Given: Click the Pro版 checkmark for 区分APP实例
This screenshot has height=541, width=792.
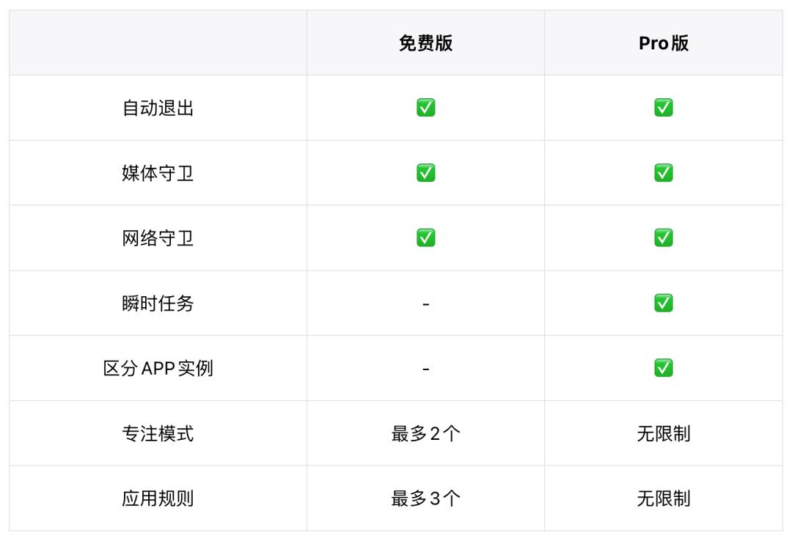Looking at the screenshot, I should coord(664,368).
